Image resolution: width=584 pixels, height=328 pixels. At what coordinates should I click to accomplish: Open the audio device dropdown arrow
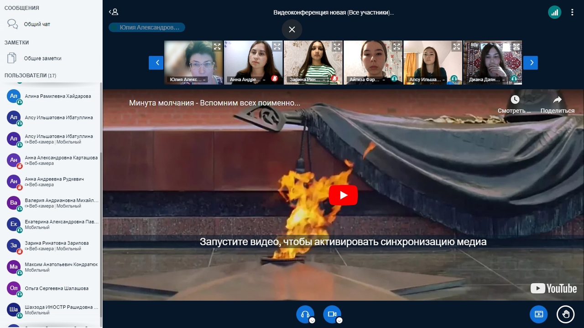[312, 320]
